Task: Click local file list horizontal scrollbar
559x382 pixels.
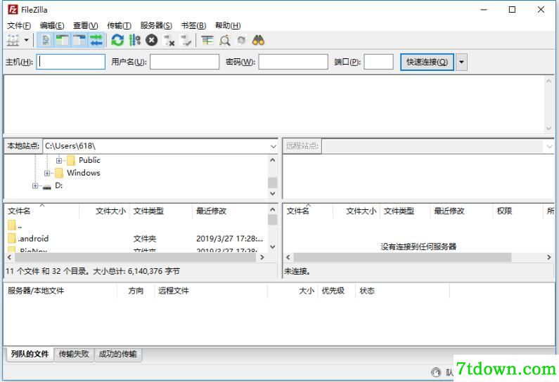Action: click(x=136, y=257)
